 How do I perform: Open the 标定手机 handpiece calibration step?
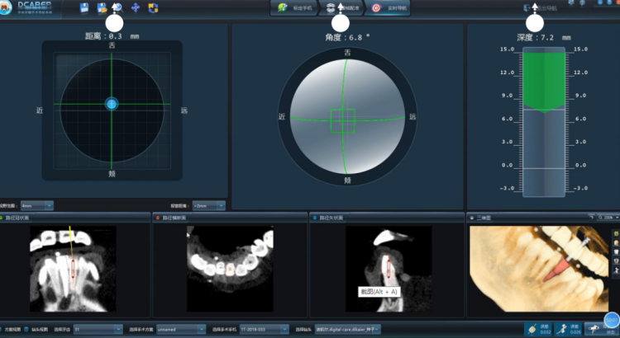point(295,8)
